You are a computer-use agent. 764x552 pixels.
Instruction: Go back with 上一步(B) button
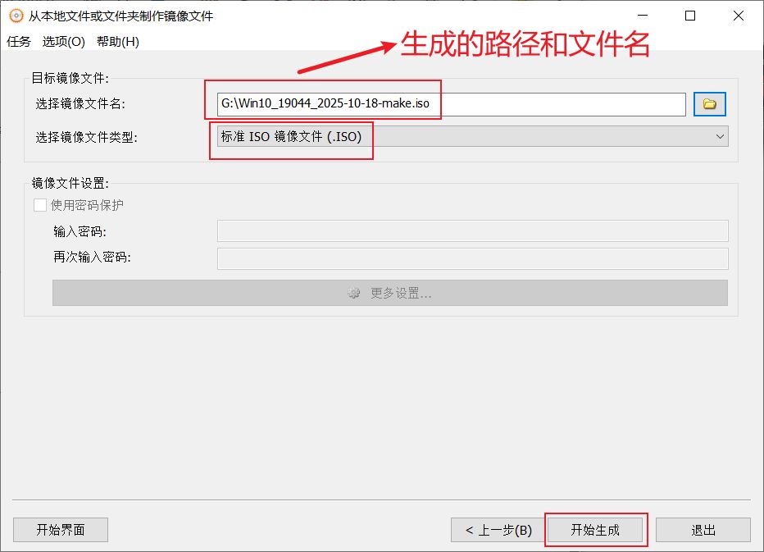(498, 530)
